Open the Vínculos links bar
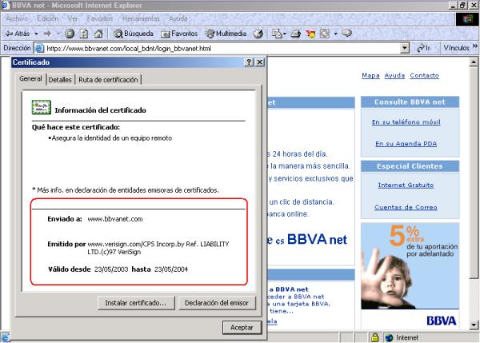Image resolution: width=480 pixels, height=343 pixels. [456, 48]
